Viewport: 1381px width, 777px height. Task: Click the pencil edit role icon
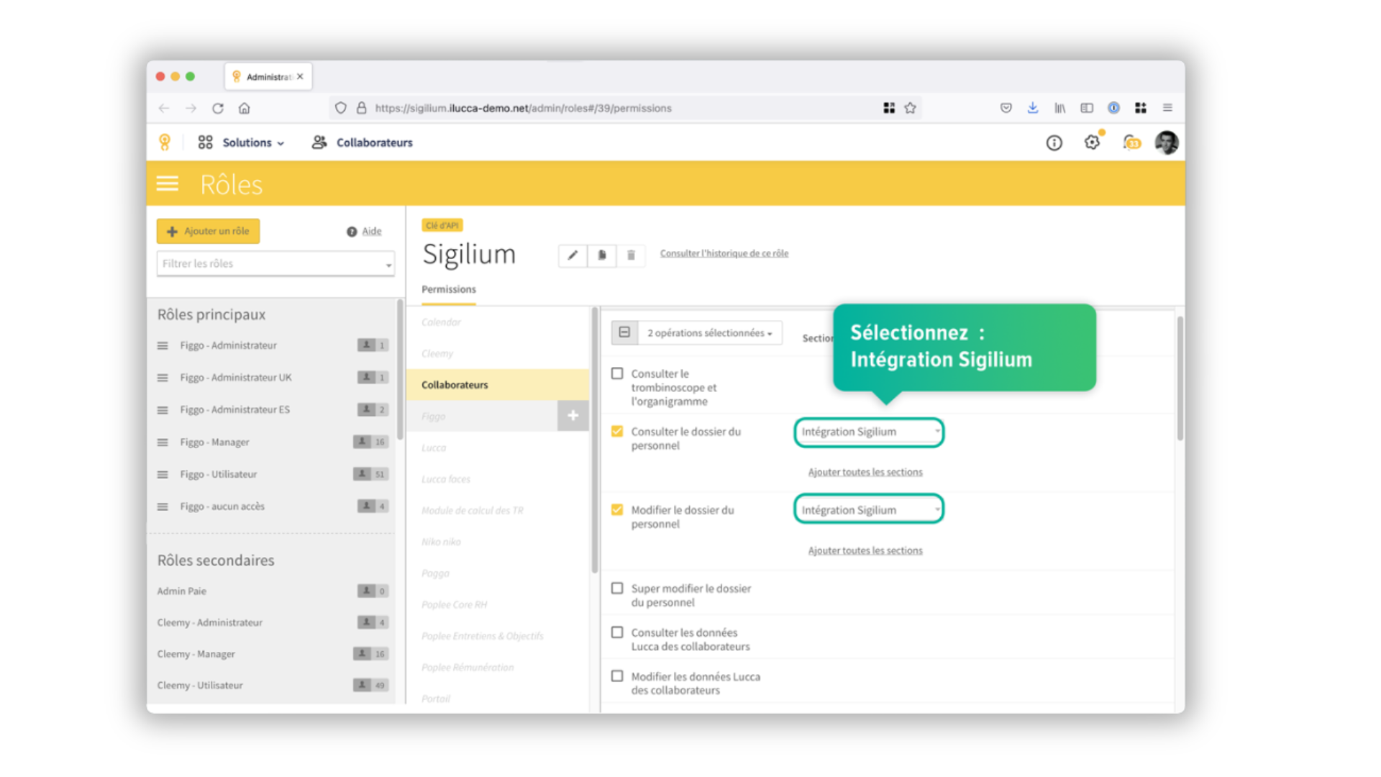click(x=573, y=255)
